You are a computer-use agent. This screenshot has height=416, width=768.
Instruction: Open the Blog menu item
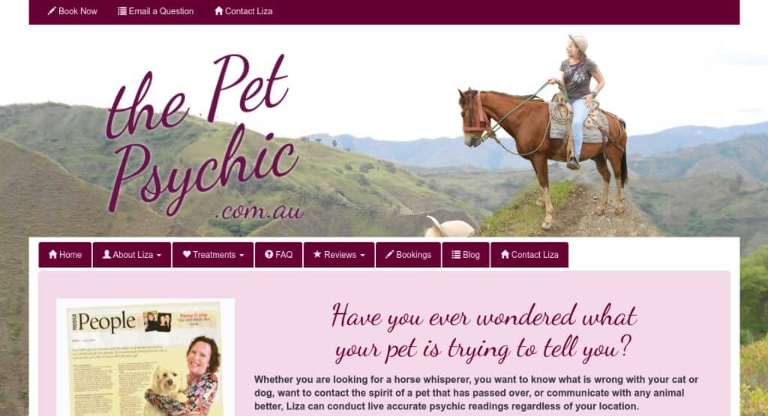pyautogui.click(x=465, y=255)
